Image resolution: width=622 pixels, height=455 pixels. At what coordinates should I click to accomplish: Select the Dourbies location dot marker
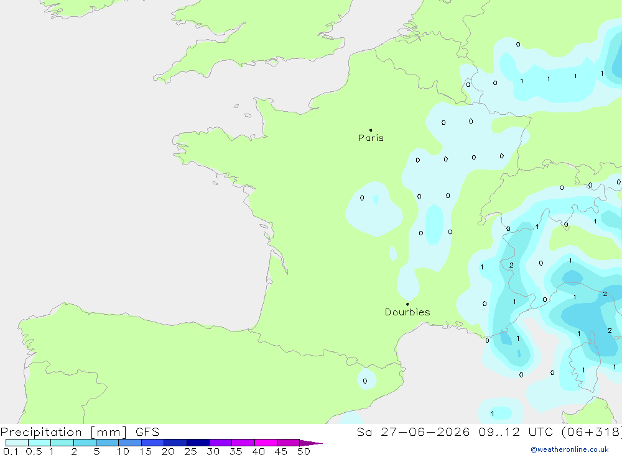click(x=407, y=304)
